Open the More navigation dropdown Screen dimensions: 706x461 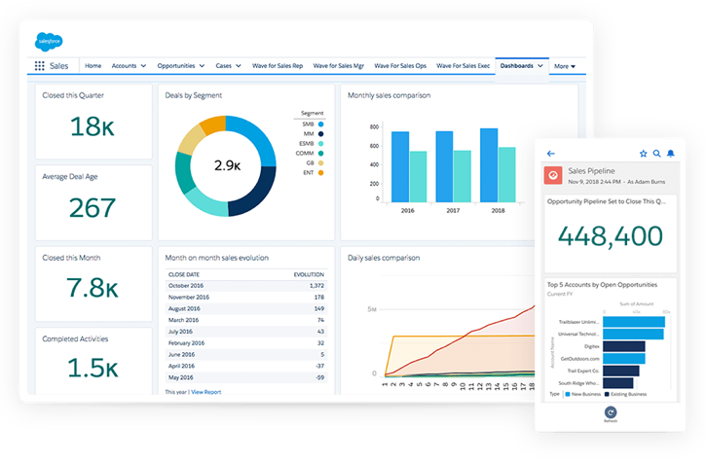tap(565, 66)
